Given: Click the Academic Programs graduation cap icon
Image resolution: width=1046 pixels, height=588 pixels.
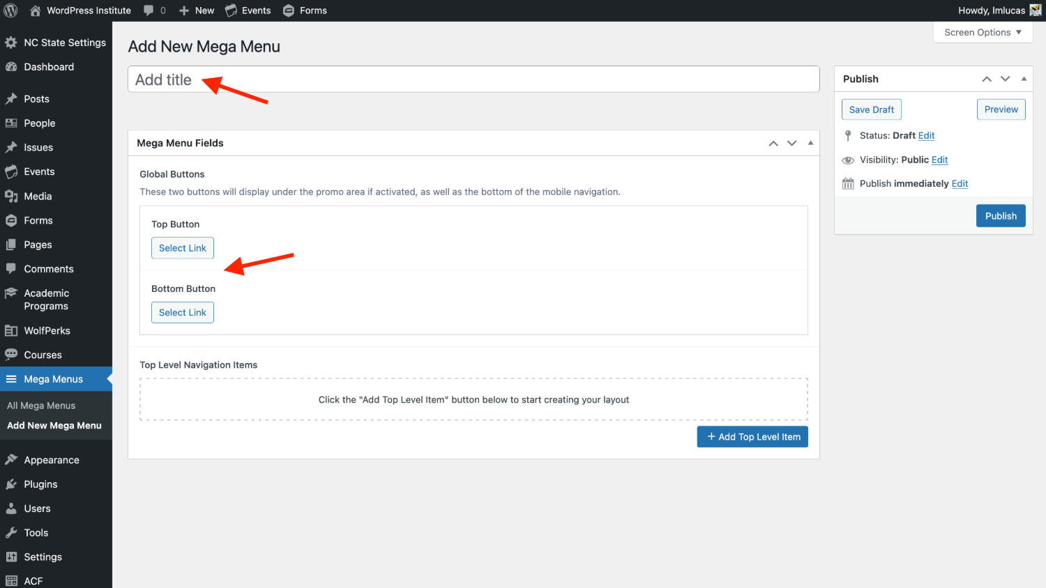Looking at the screenshot, I should pyautogui.click(x=11, y=293).
